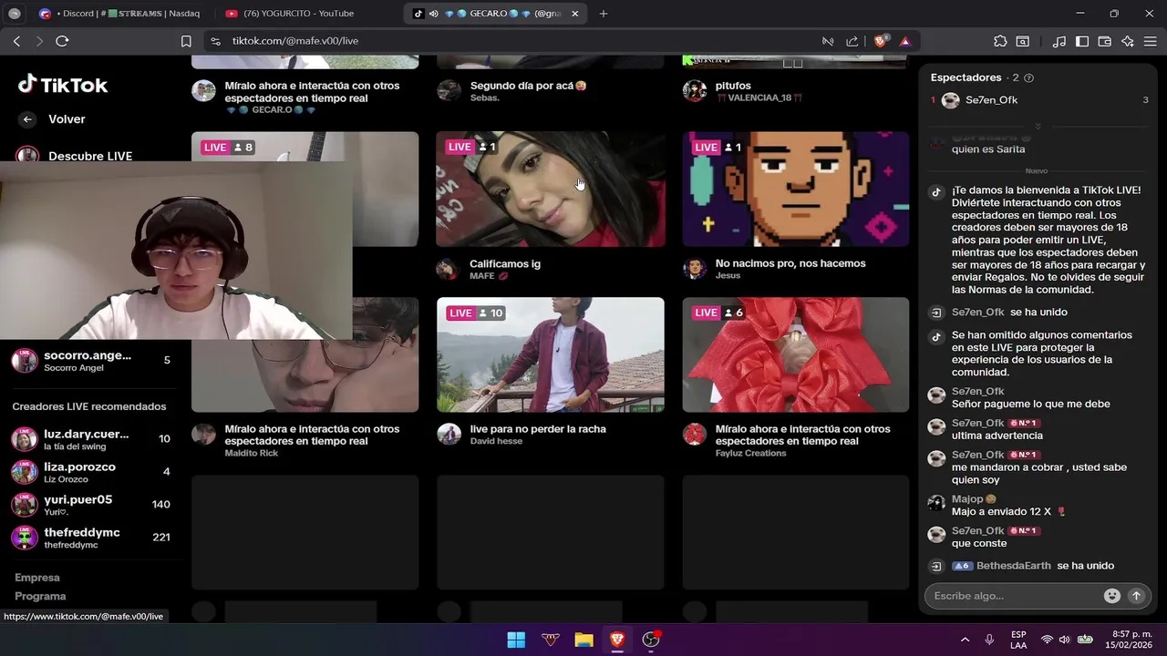Open Fayluz Creations red bow live
Image resolution: width=1167 pixels, height=656 pixels.
796,355
